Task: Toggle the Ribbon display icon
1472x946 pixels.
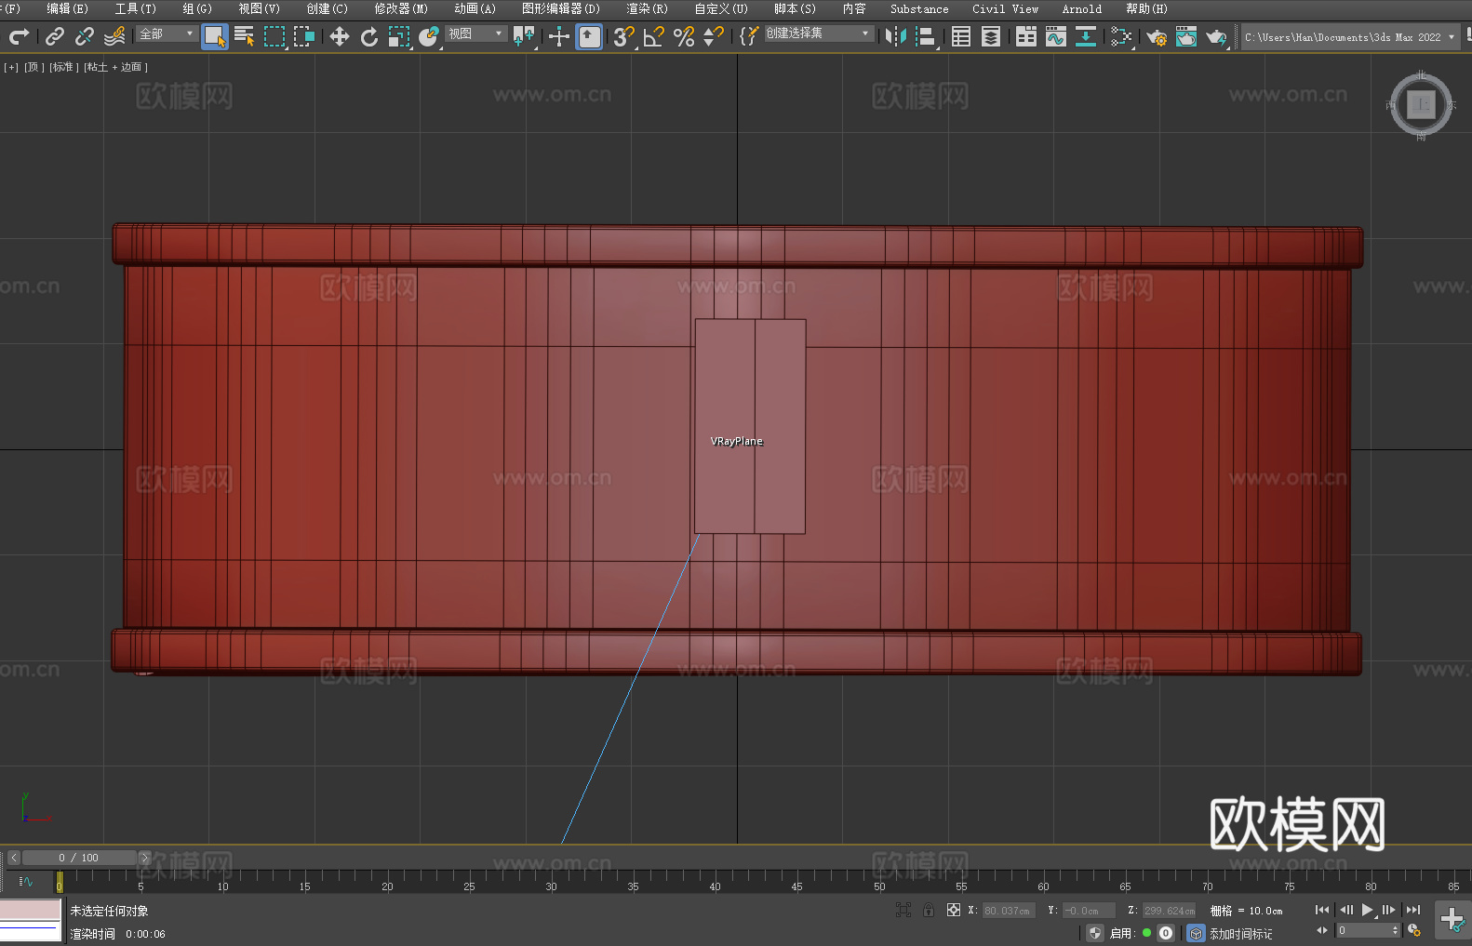Action: [x=1026, y=36]
